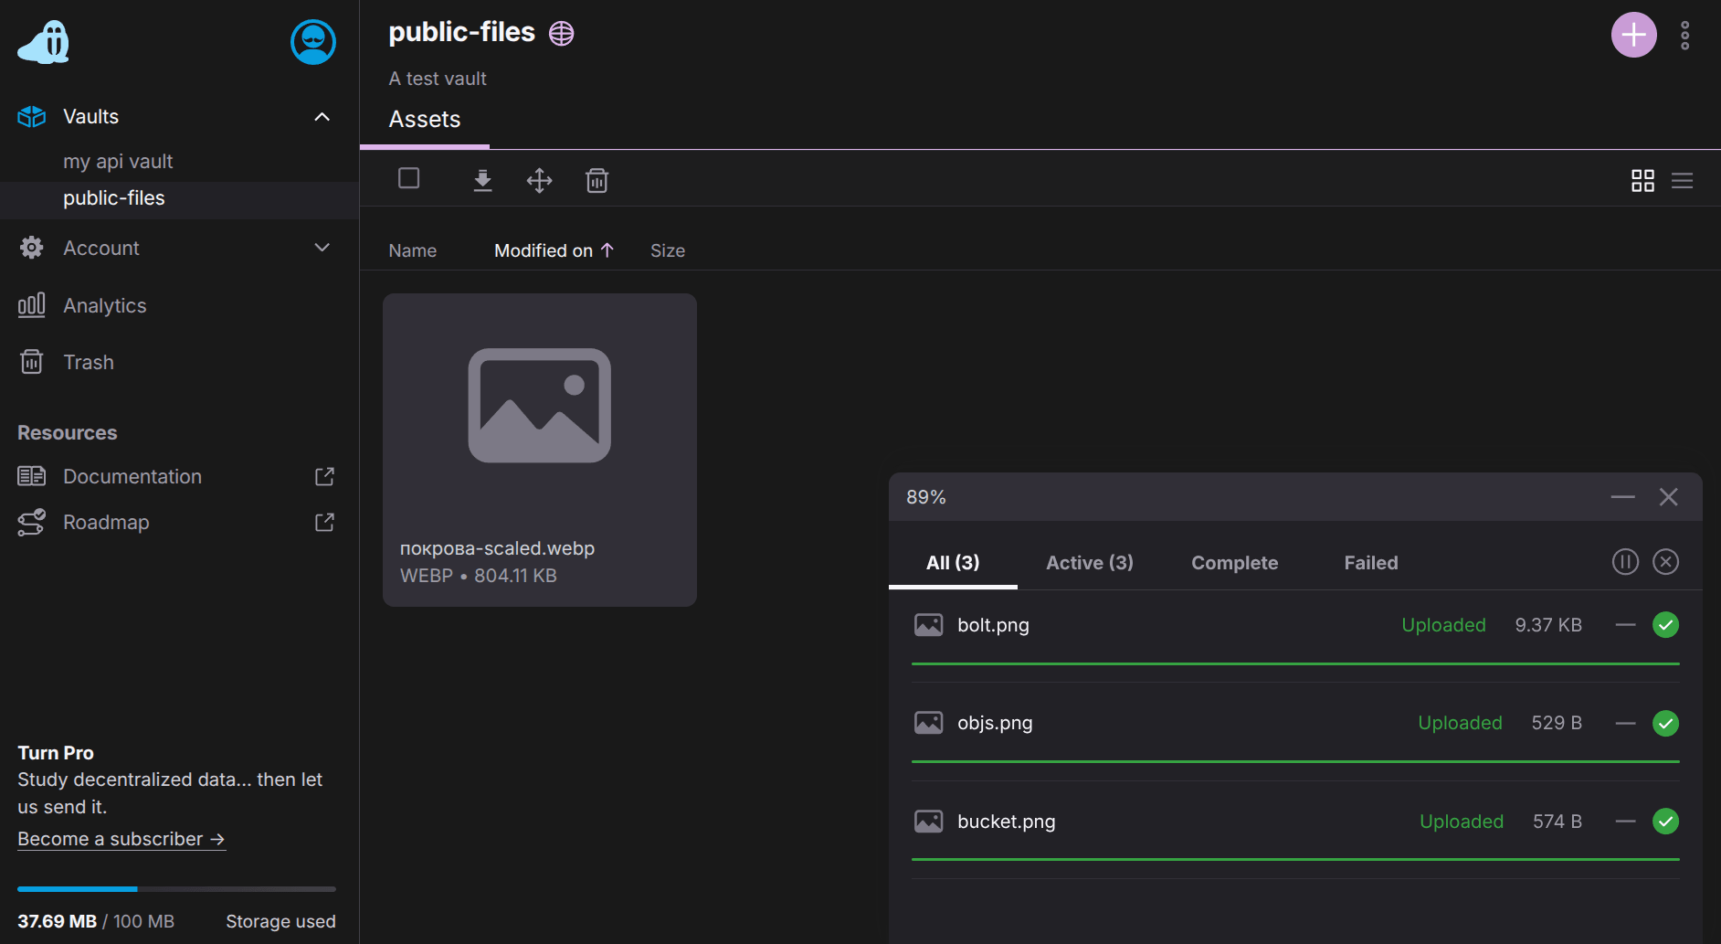Open the Documentation link
Viewport: 1721px width, 944px height.
click(x=132, y=476)
